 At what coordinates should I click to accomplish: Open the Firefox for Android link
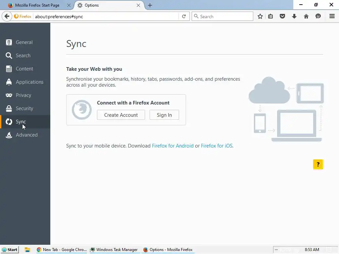(x=173, y=146)
